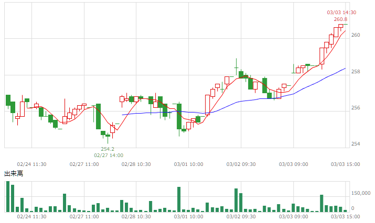The height and width of the screenshot is (223, 375).
Task: Click the 03/03 14:30 high timestamp label
Action: [x=341, y=13]
